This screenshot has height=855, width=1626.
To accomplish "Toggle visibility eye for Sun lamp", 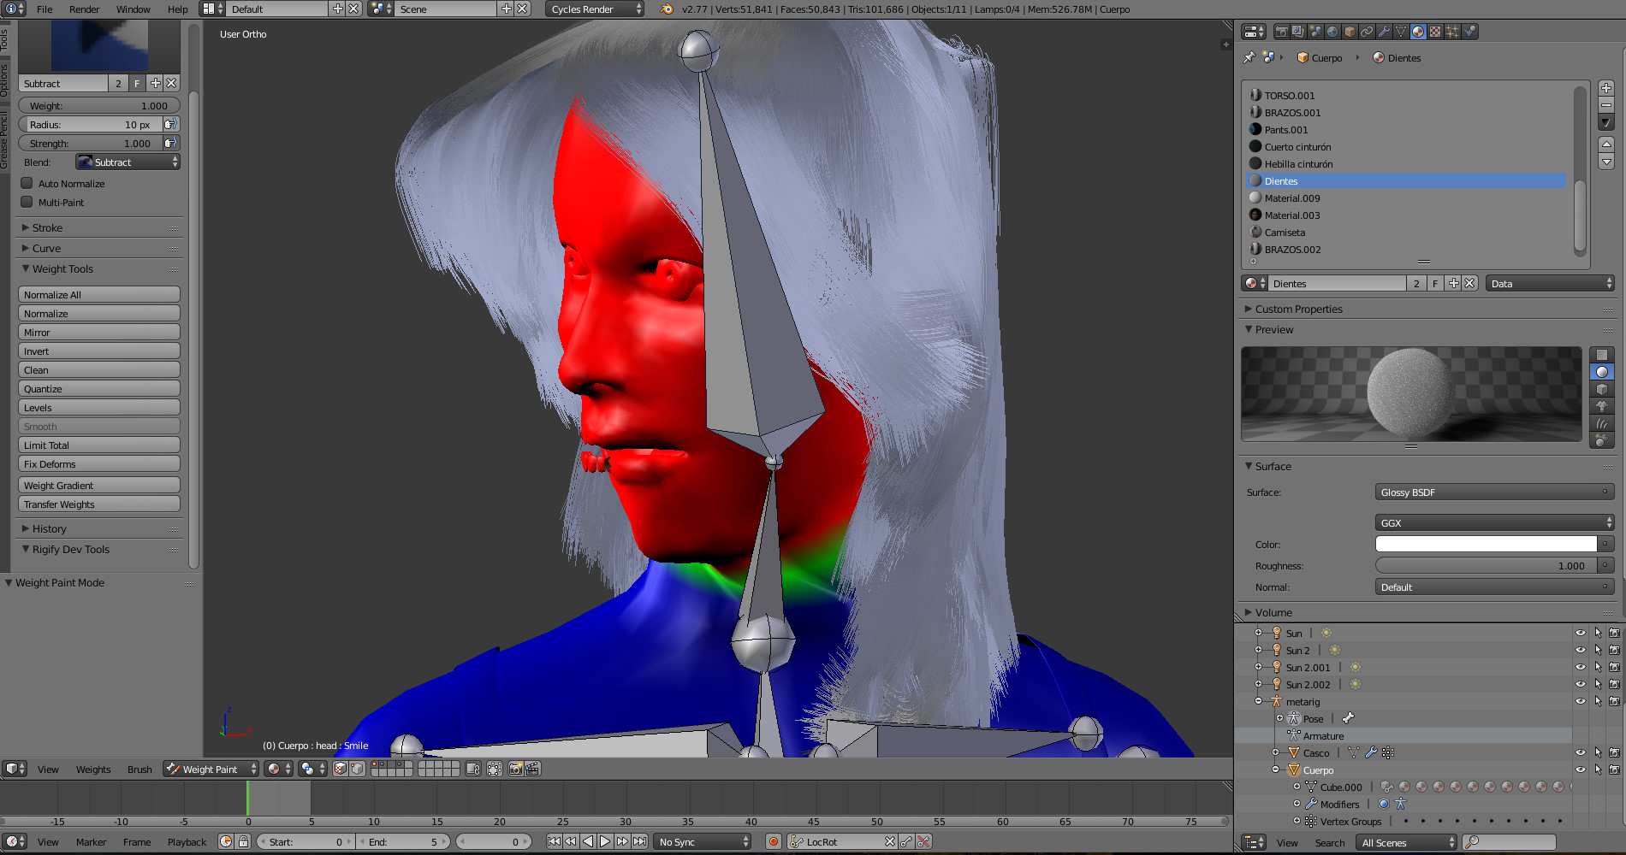I will tap(1580, 633).
